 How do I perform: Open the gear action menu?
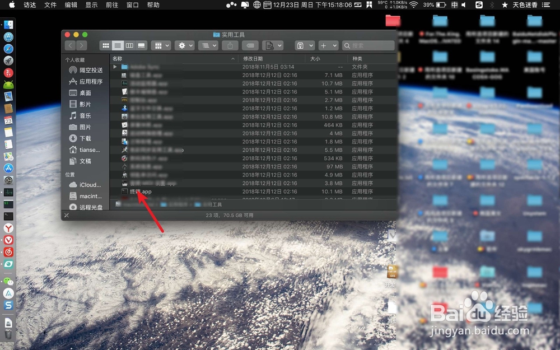coord(185,46)
